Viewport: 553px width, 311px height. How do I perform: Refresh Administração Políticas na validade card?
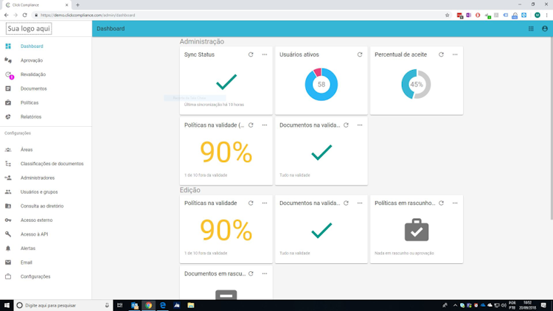tap(251, 125)
